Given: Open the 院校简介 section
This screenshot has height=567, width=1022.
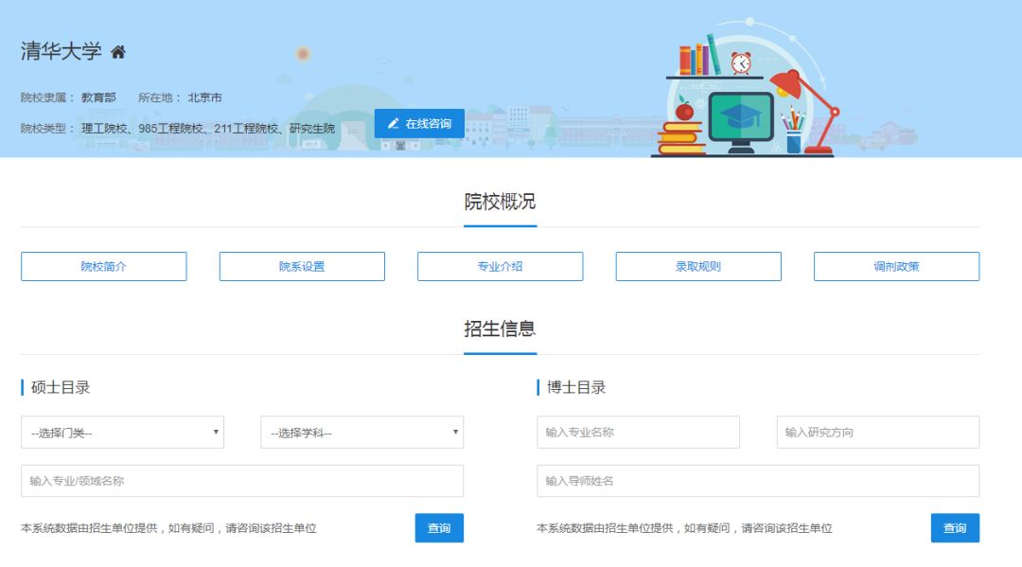Looking at the screenshot, I should pyautogui.click(x=104, y=267).
